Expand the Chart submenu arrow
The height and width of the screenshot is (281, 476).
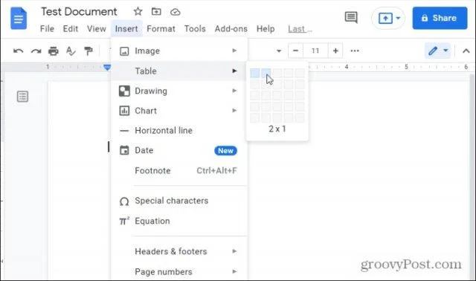[x=234, y=111]
